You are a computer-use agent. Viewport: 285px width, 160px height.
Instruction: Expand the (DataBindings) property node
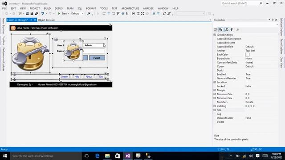pos(215,35)
